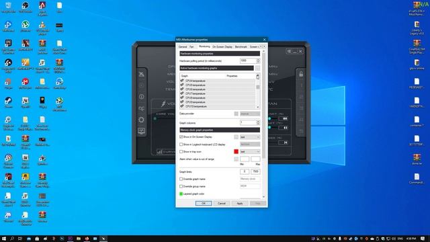The height and width of the screenshot is (242, 430).
Task: Open the On-Screen Display tab
Action: tap(222, 47)
